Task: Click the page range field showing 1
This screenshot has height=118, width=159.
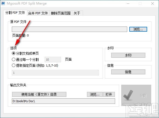Action: (55, 73)
